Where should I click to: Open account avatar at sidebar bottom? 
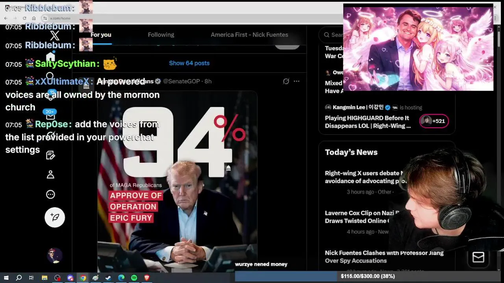(55, 256)
